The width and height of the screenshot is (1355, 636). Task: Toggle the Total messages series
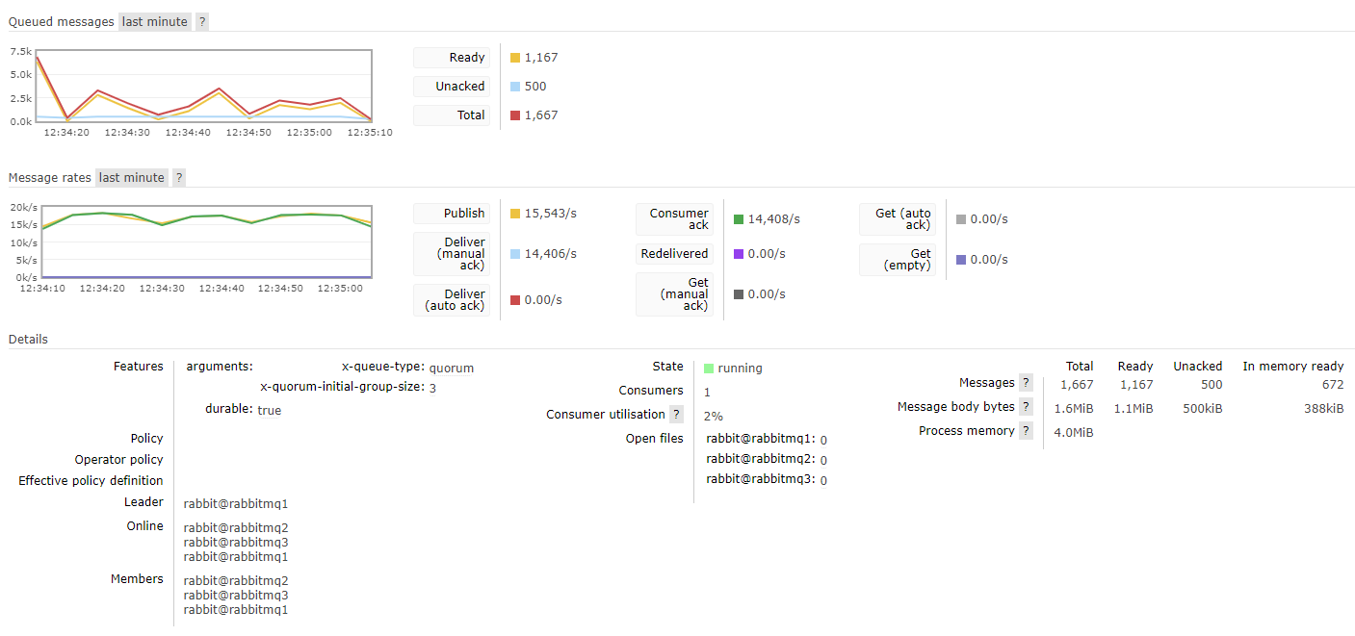click(x=452, y=114)
